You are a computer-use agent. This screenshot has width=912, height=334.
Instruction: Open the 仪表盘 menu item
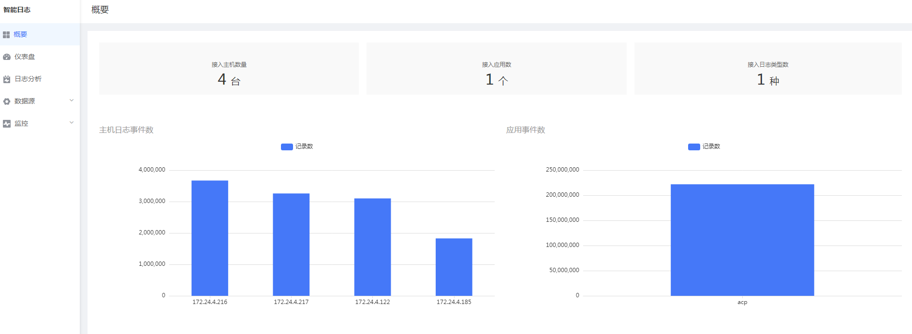(40, 57)
